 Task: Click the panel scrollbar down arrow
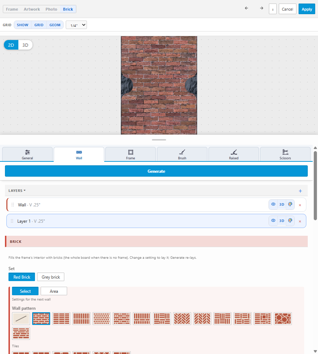point(315,351)
